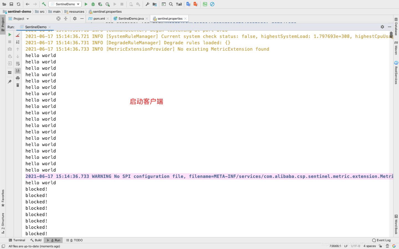The image size is (399, 249).
Task: Click the Synchronize refresh icon
Action: pyautogui.click(x=19, y=4)
